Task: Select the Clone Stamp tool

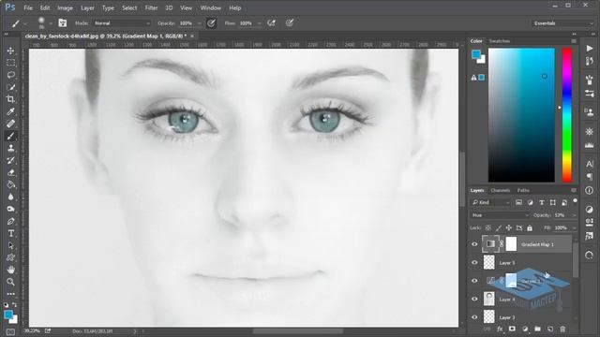Action: 10,148
